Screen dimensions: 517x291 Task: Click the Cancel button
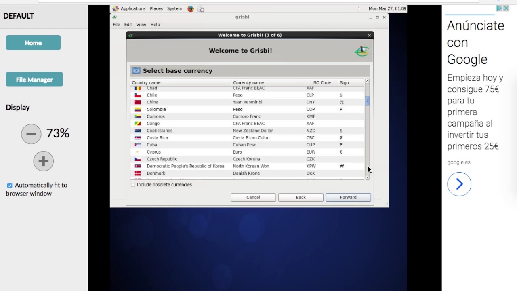pyautogui.click(x=253, y=197)
